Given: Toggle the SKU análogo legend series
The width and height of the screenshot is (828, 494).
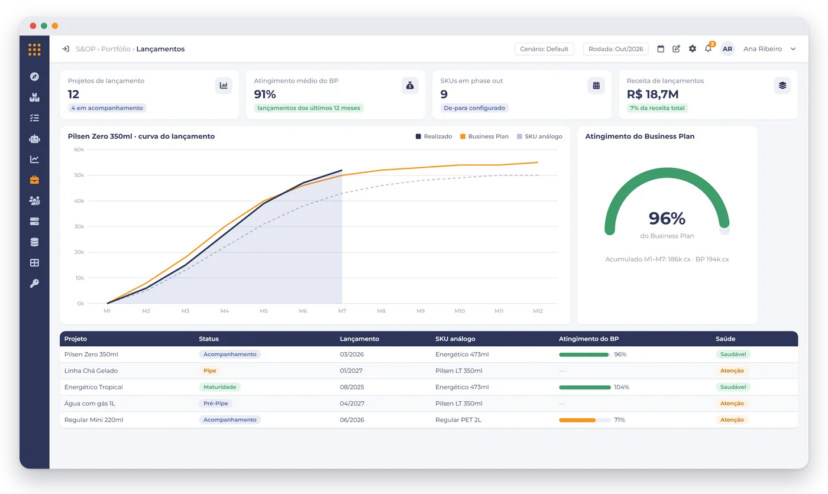Looking at the screenshot, I should (539, 136).
